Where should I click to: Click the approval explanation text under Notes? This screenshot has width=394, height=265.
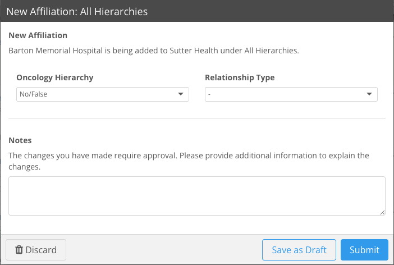[x=189, y=161]
